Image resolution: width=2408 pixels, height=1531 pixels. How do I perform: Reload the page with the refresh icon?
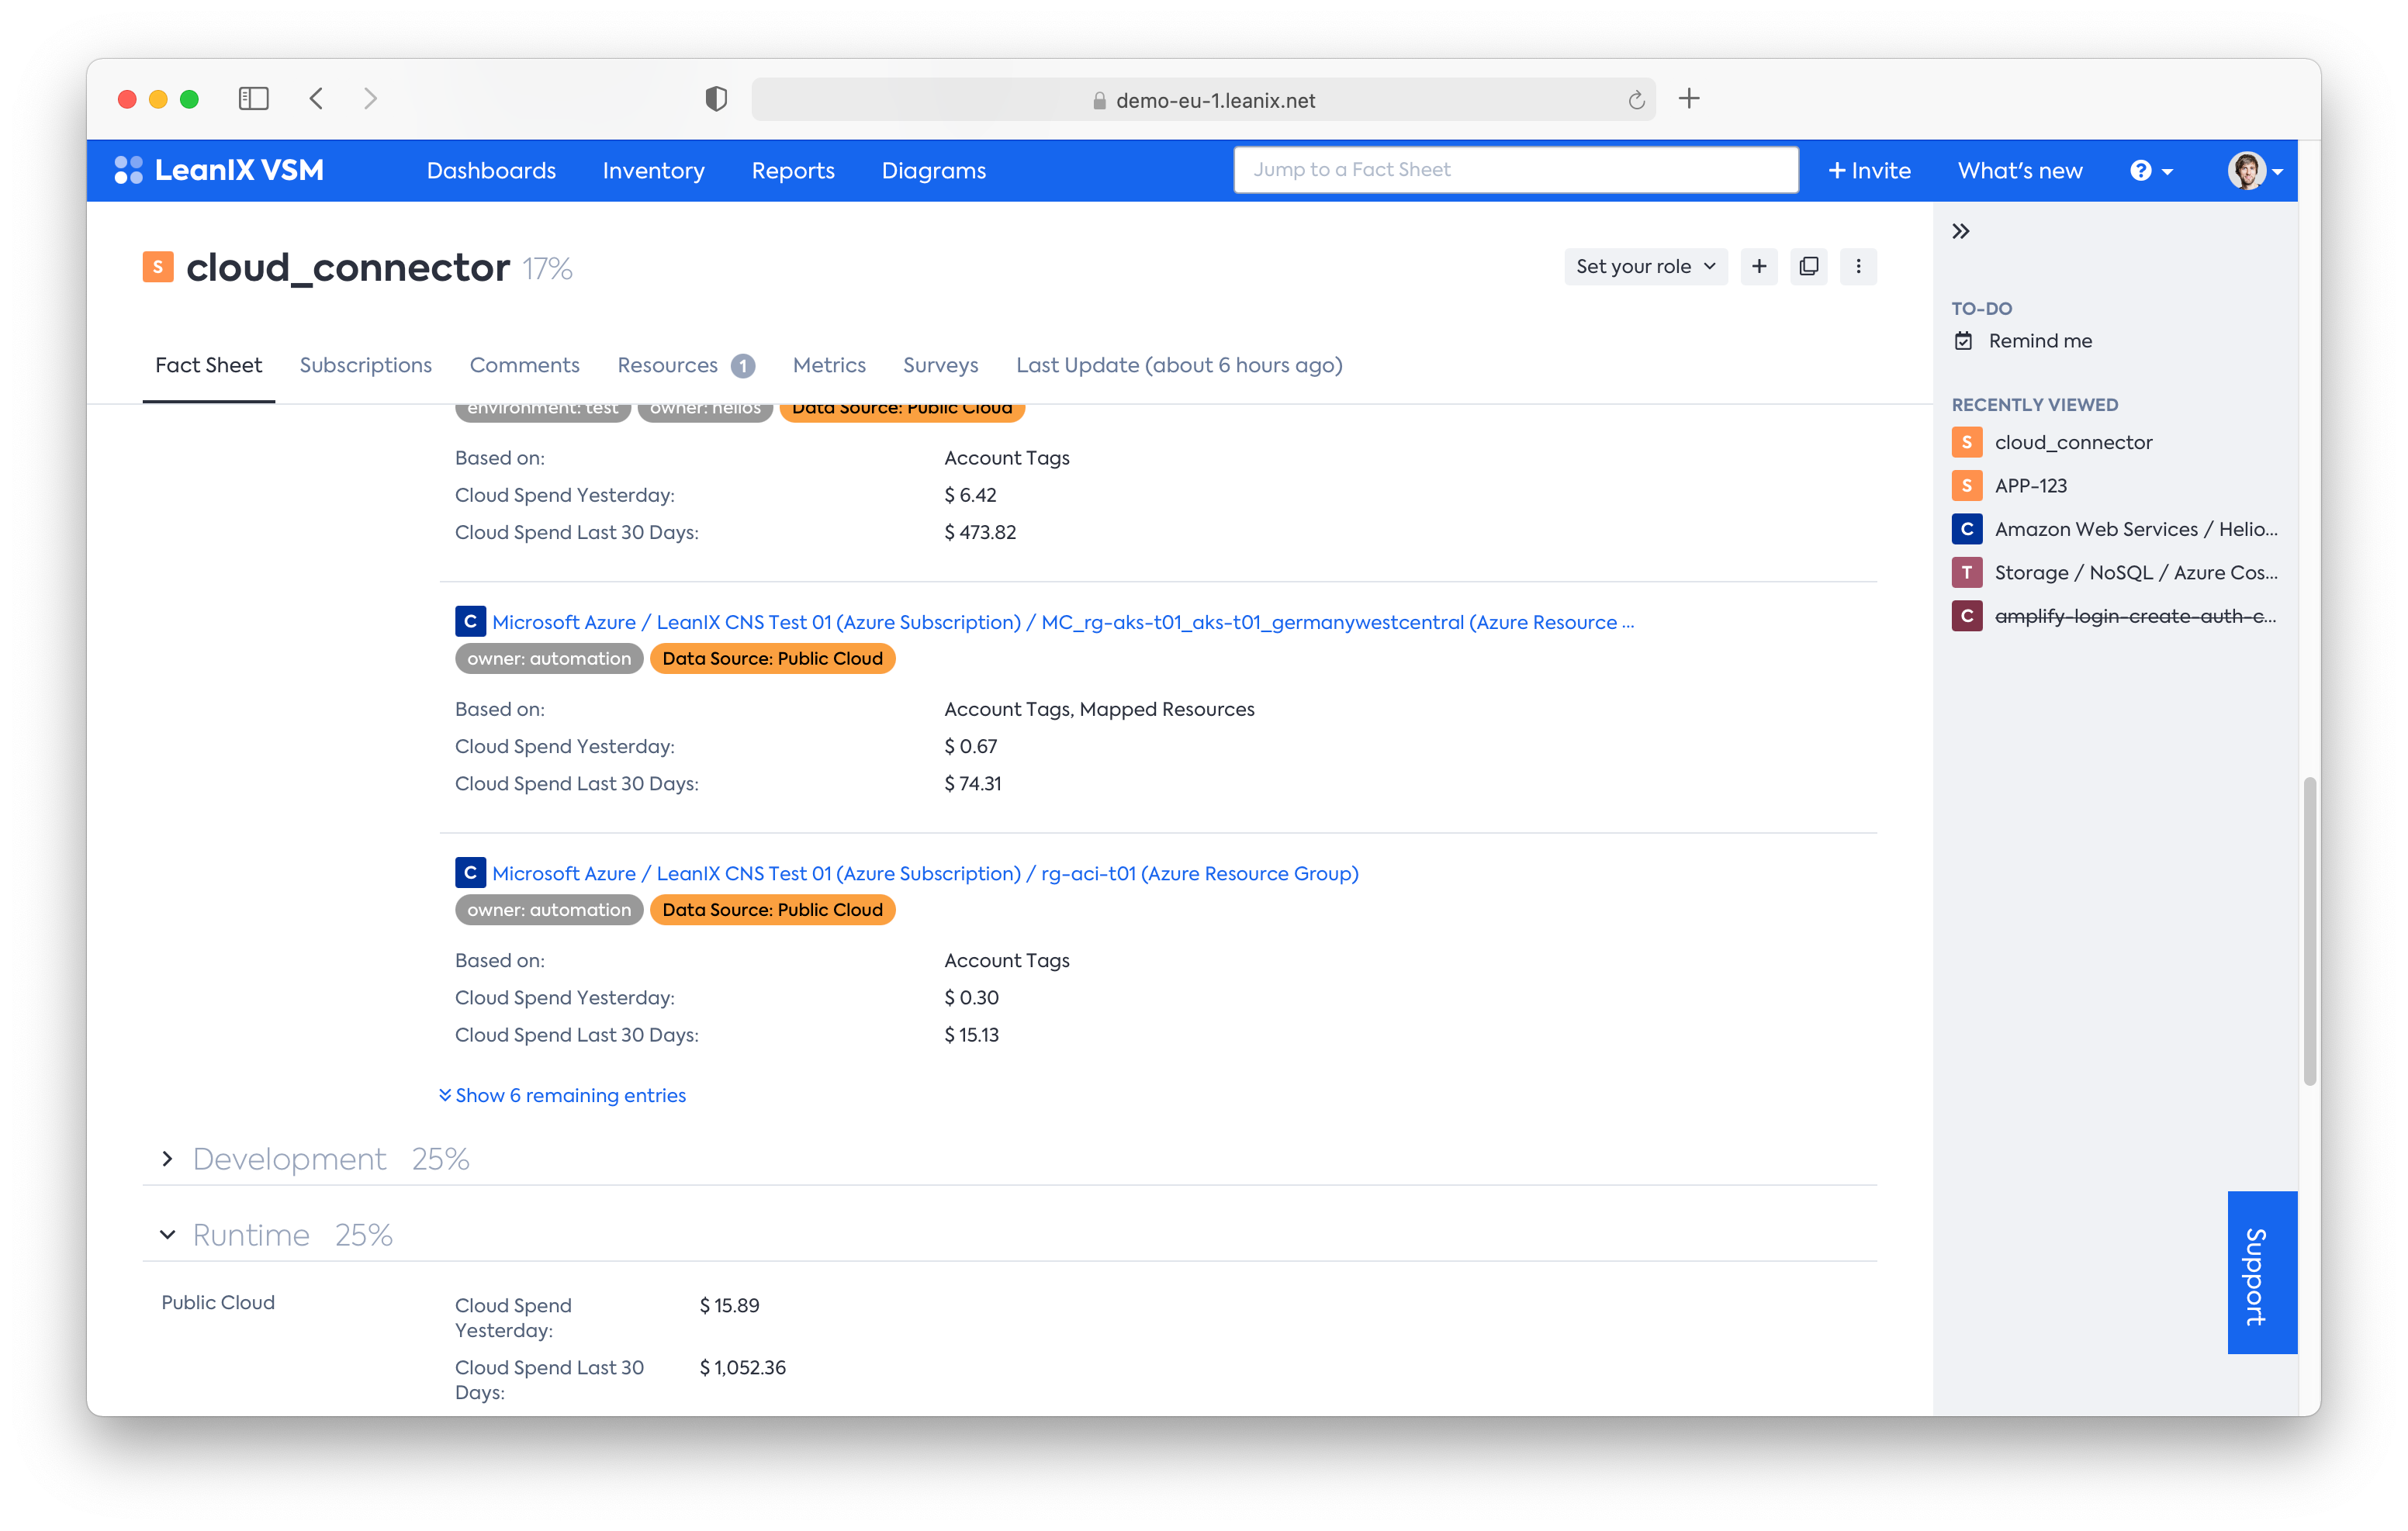(x=1636, y=100)
